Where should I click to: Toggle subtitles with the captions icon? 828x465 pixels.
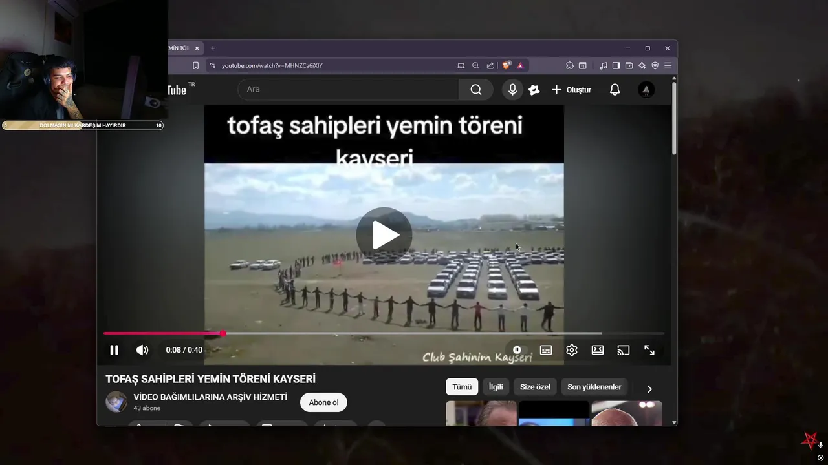coord(546,350)
